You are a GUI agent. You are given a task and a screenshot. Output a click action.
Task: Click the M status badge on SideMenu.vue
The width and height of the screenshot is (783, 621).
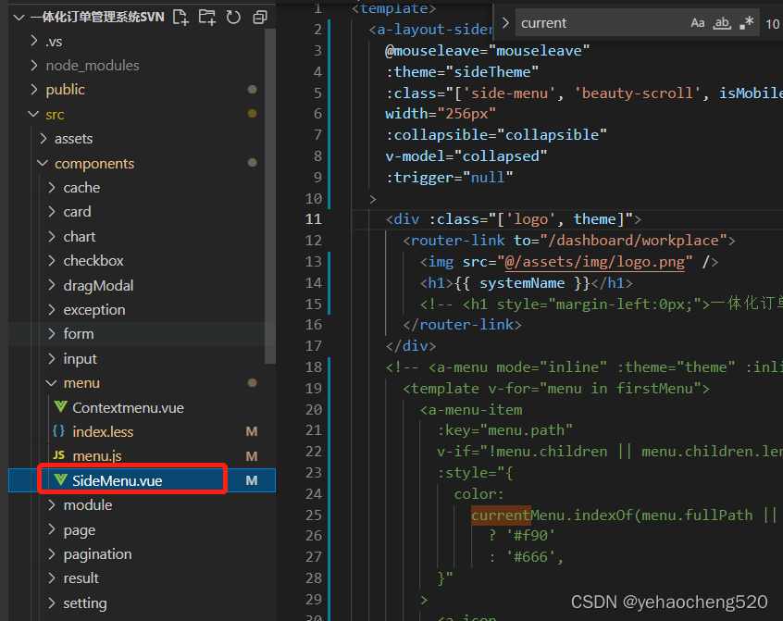click(252, 480)
